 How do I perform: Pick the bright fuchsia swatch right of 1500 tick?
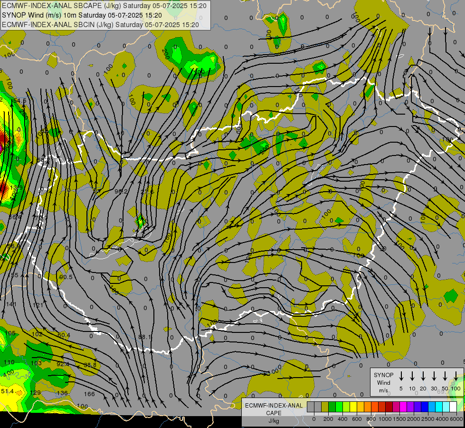(x=403, y=407)
